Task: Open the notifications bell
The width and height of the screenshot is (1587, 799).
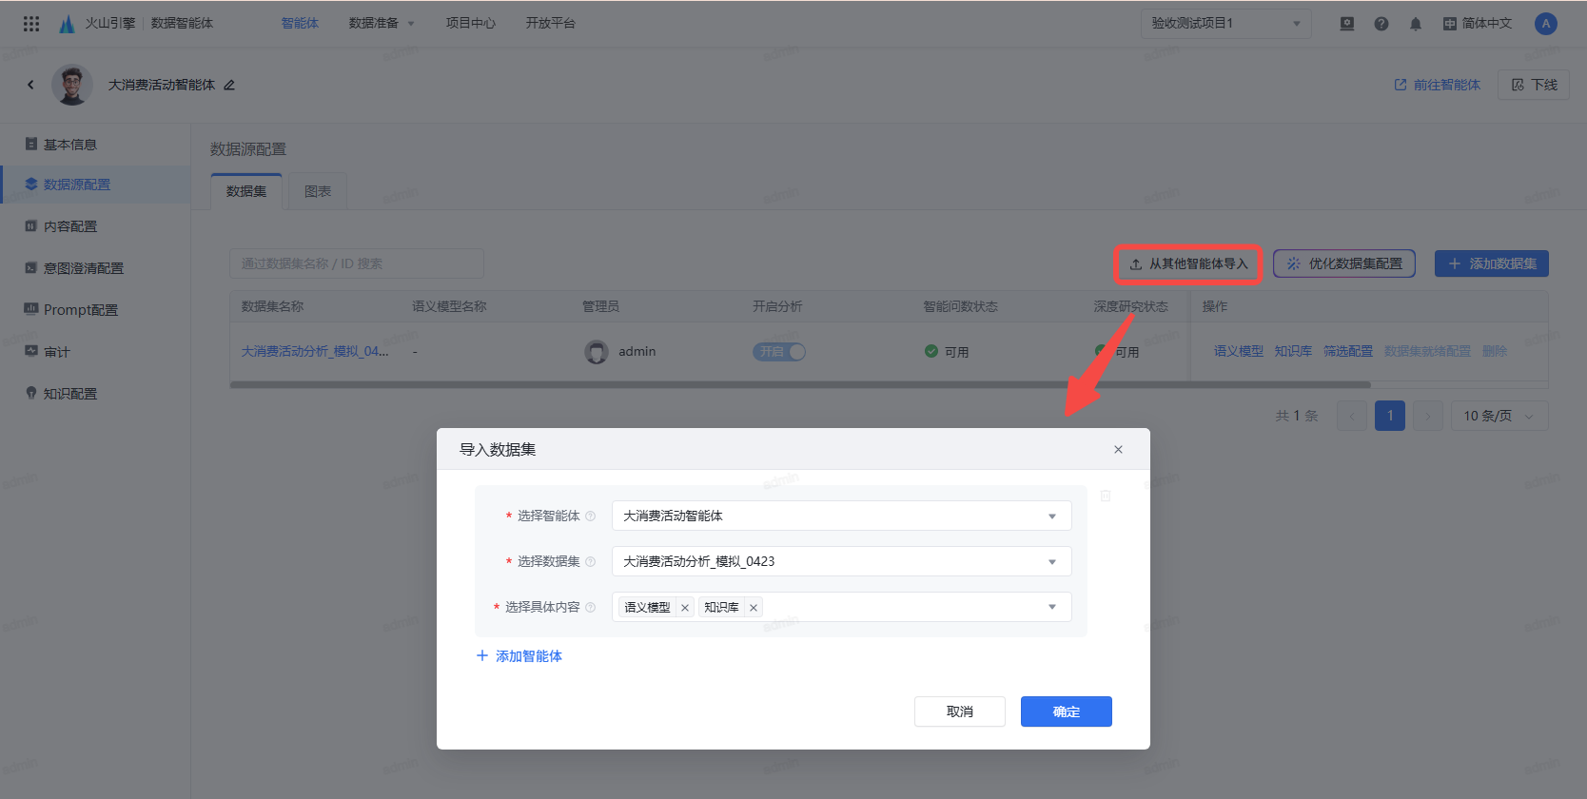Action: 1416,24
